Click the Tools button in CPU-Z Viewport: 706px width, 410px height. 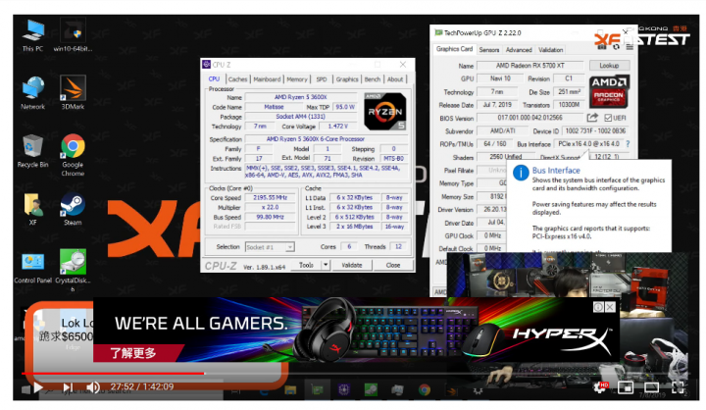click(x=306, y=265)
